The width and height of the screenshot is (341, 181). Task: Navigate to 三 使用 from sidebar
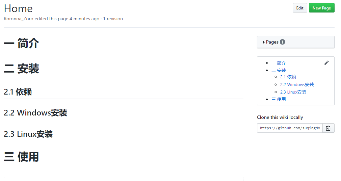point(279,99)
